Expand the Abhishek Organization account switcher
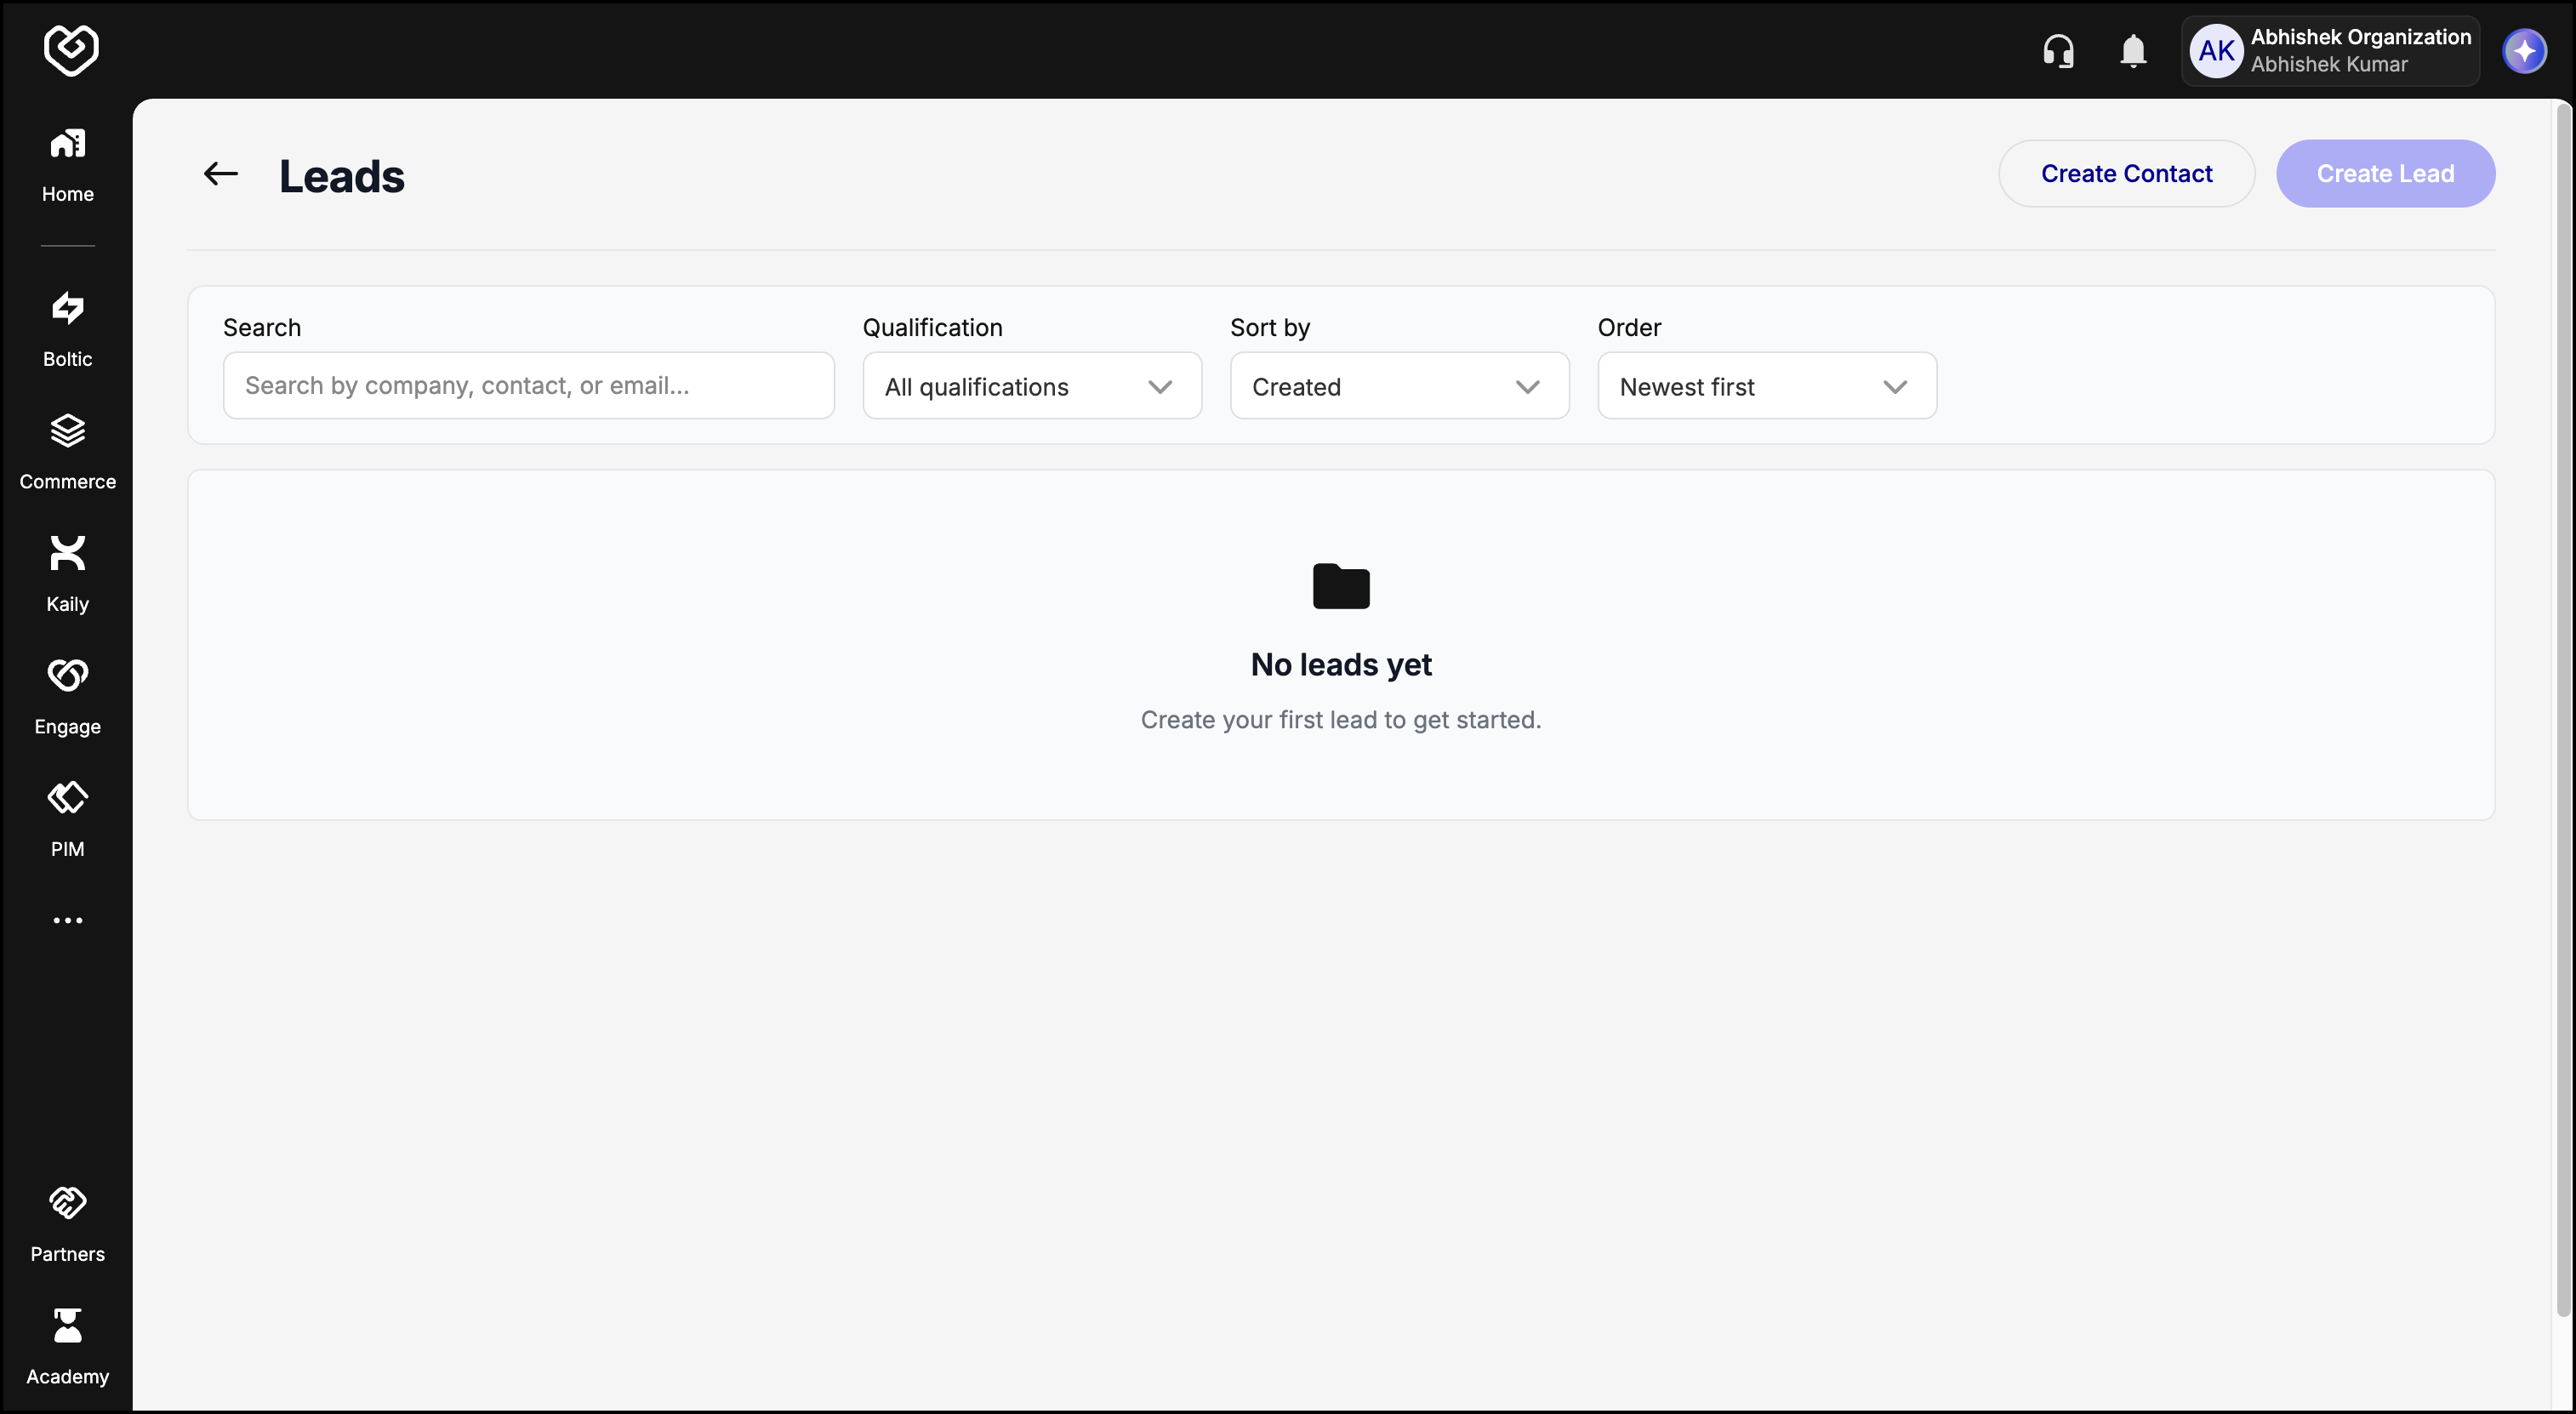Viewport: 2576px width, 1414px height. [2330, 51]
